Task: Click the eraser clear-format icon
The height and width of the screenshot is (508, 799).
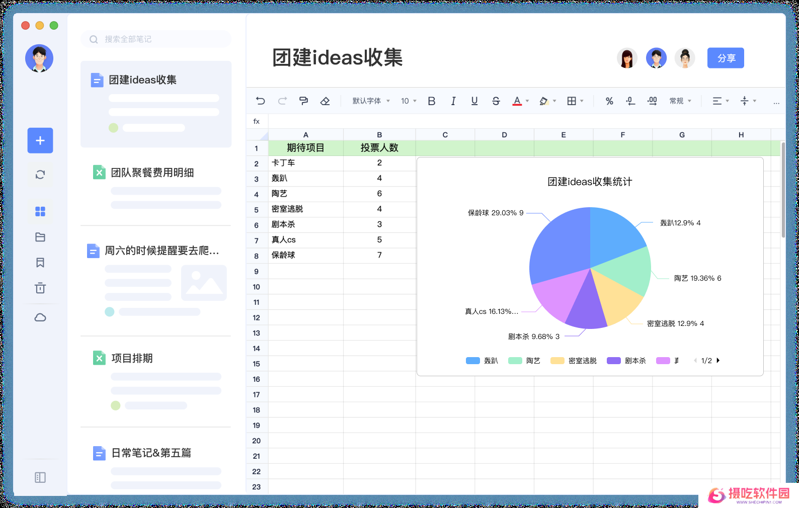Action: (325, 101)
